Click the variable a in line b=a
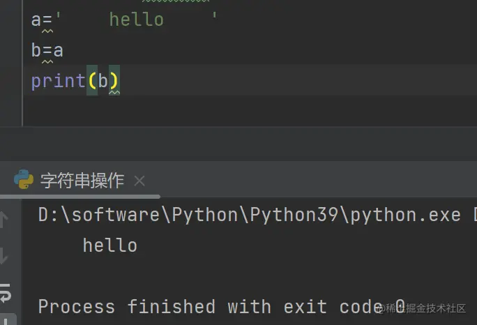Screen dimensions: 477x325 click(x=59, y=50)
